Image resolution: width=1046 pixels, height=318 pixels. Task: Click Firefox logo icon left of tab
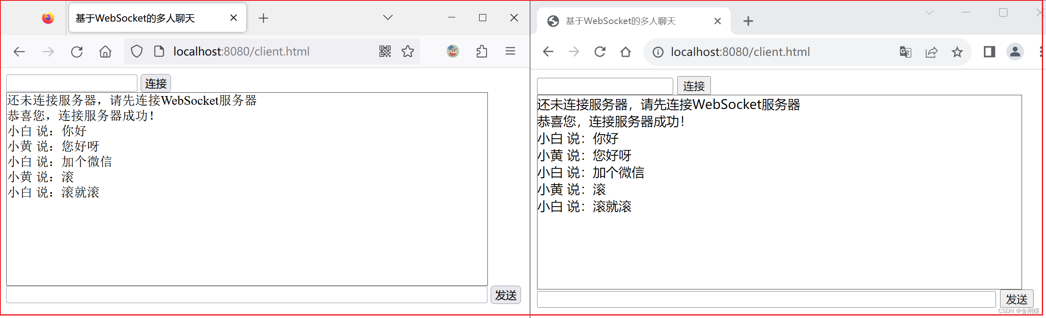(48, 18)
